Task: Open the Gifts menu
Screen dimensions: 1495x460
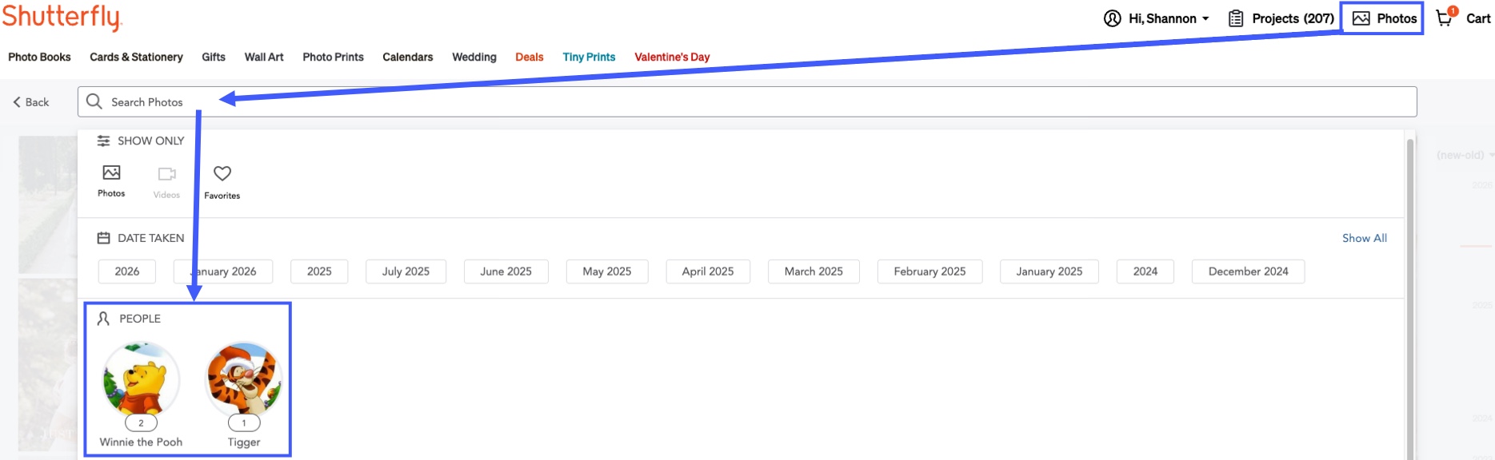Action: click(214, 57)
